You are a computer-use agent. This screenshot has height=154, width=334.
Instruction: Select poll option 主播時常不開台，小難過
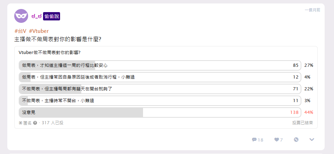coord(160,101)
